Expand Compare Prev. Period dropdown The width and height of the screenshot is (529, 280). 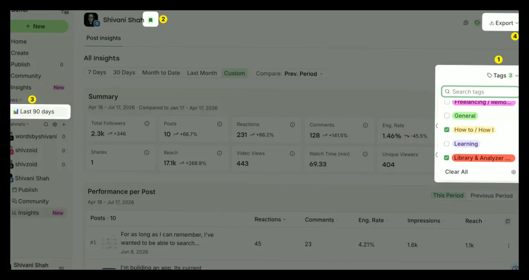290,74
